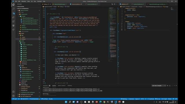Image resolution: width=185 pixels, height=104 pixels.
Task: Click the Chrome taskbar icon
Action: (x=104, y=102)
